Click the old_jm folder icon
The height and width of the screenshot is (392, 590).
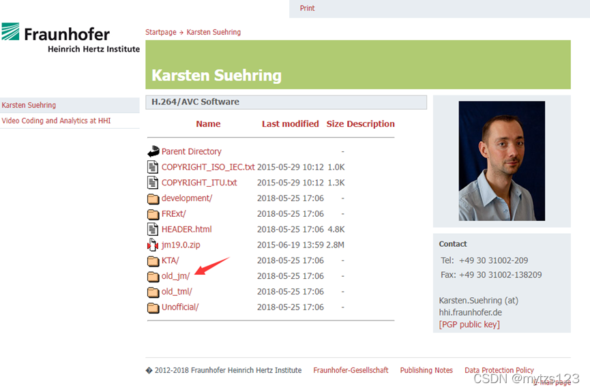pyautogui.click(x=153, y=277)
